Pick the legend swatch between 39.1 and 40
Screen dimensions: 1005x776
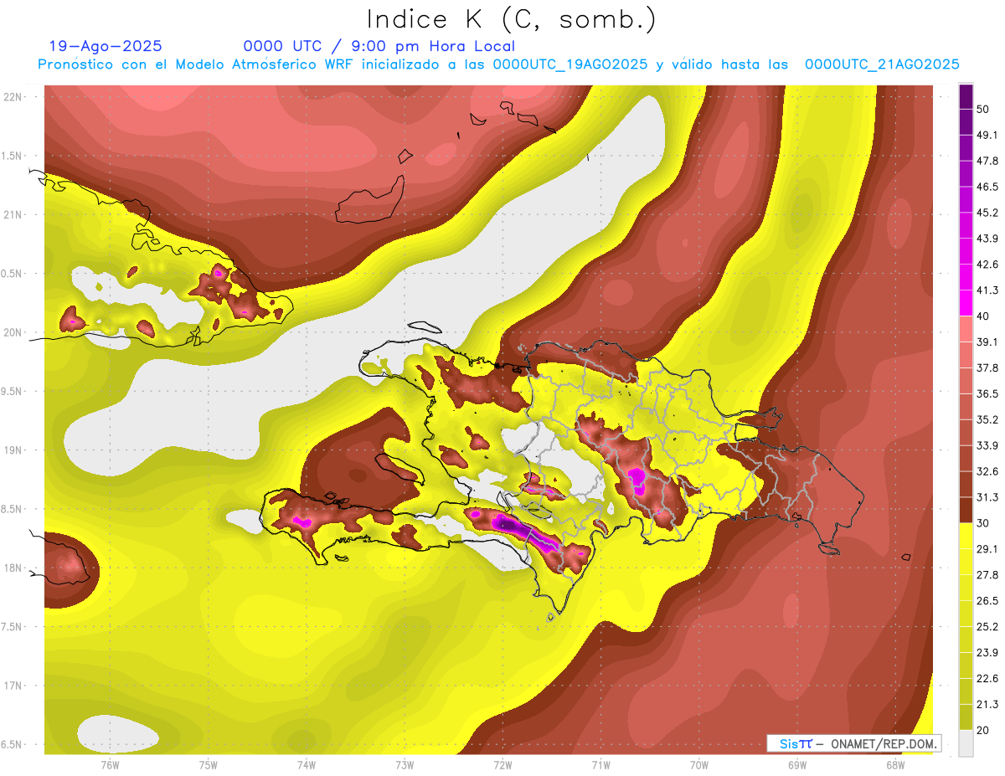966,328
